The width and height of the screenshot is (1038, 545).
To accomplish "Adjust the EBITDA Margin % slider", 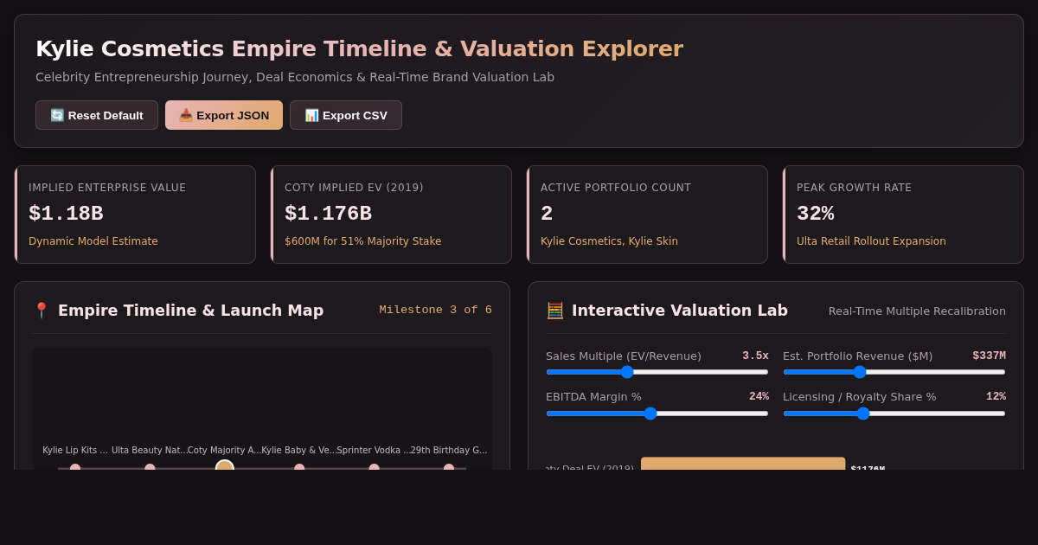I will 657,414.
